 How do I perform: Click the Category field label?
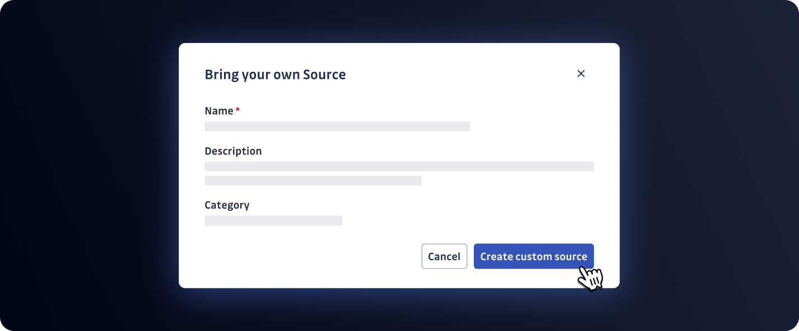(x=227, y=205)
